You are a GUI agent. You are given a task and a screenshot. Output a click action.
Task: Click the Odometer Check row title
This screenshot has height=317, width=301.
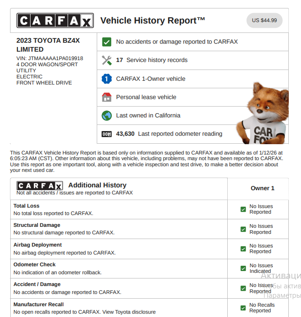tap(34, 265)
